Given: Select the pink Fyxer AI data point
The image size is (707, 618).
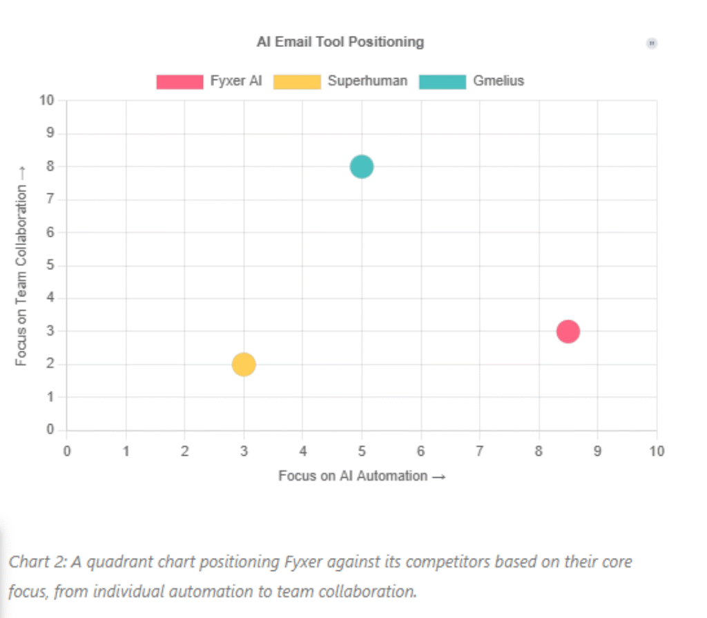Looking at the screenshot, I should pos(568,331).
